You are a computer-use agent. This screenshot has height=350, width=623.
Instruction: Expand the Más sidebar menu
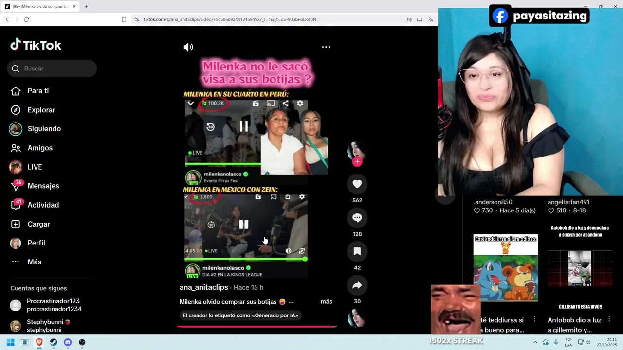26,262
